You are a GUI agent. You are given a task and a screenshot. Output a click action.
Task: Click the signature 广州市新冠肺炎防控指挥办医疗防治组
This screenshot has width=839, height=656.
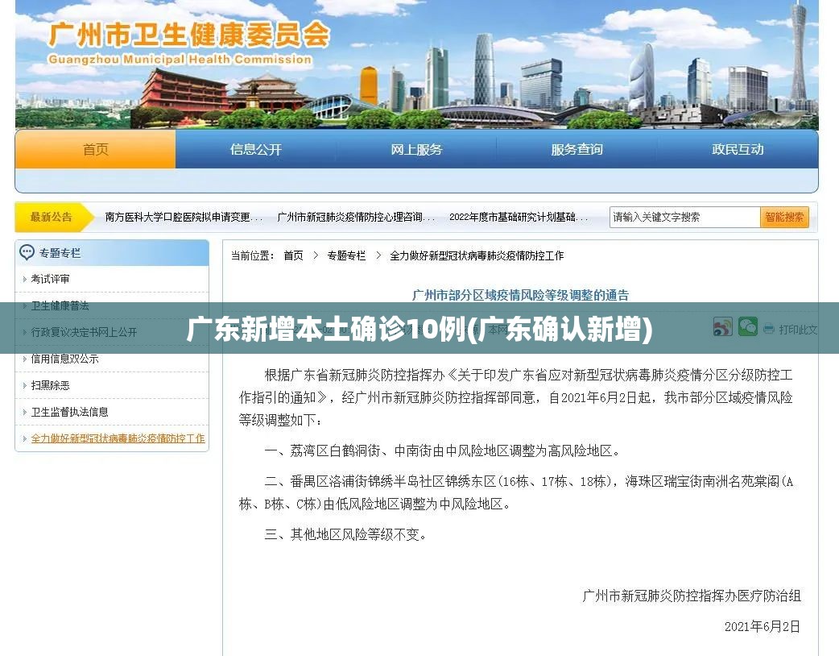[x=692, y=596]
